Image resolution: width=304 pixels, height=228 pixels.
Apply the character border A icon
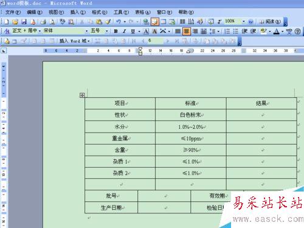(146, 31)
